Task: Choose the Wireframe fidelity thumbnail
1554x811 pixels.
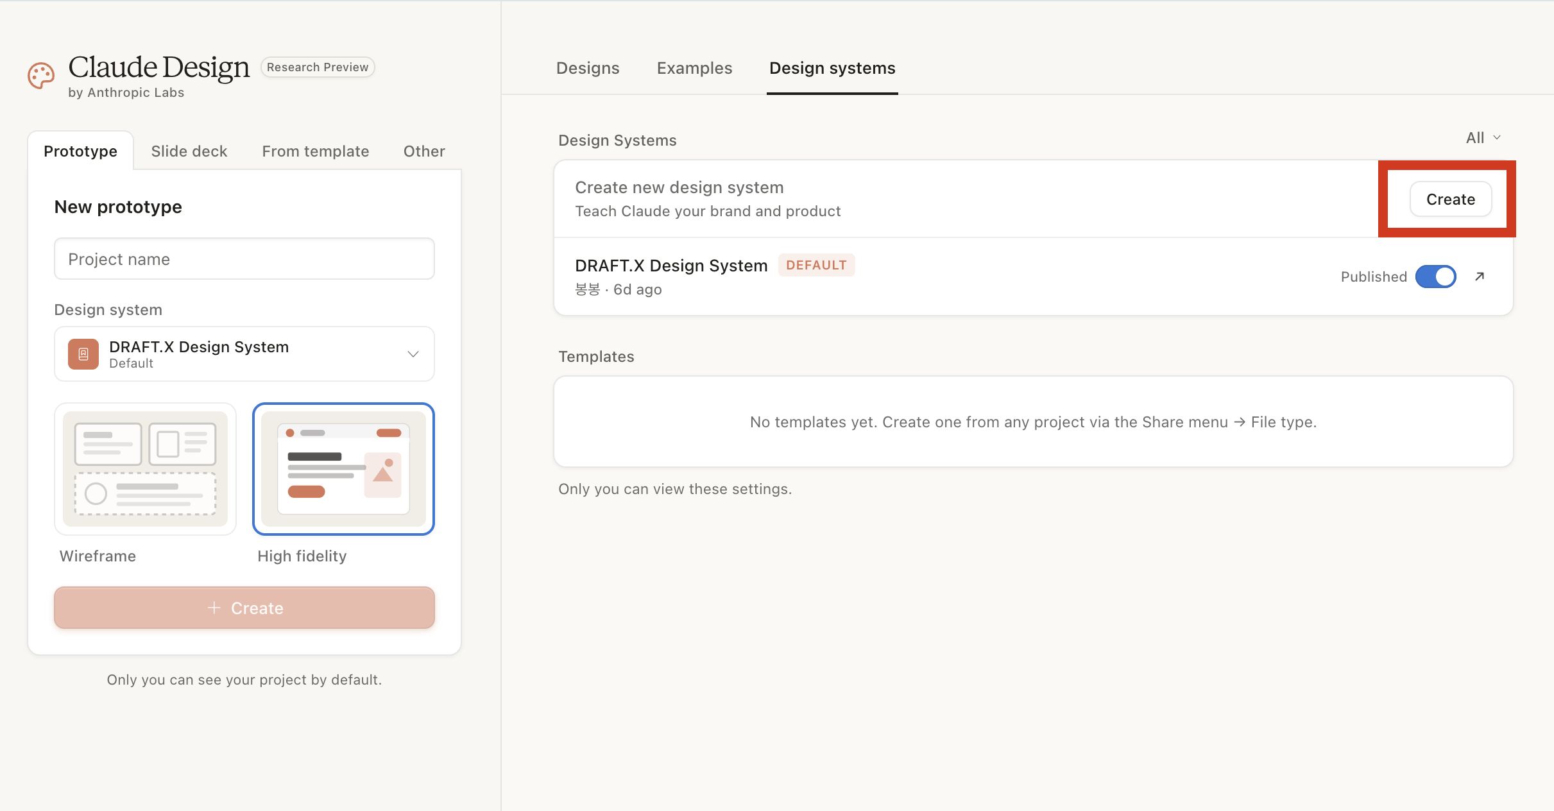Action: coord(146,469)
